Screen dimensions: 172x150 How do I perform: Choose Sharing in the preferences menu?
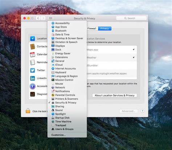pos(67,106)
